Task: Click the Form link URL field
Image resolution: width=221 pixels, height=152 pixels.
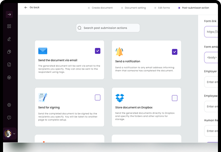Action: click(211, 32)
